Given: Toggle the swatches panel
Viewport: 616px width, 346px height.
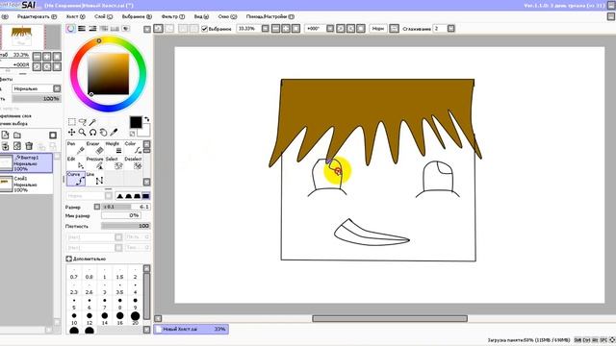Looking at the screenshot, I should 115,29.
